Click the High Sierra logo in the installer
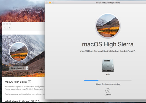 (108, 25)
